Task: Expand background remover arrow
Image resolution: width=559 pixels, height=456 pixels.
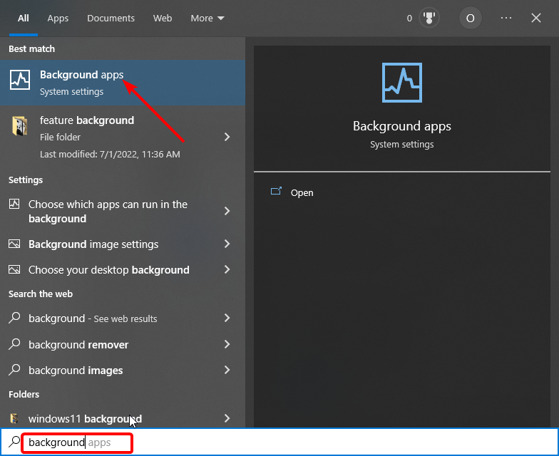Action: [x=227, y=344]
